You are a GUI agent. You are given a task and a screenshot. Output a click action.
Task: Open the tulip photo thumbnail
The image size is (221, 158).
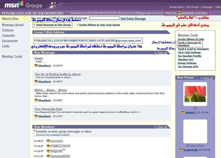[195, 94]
